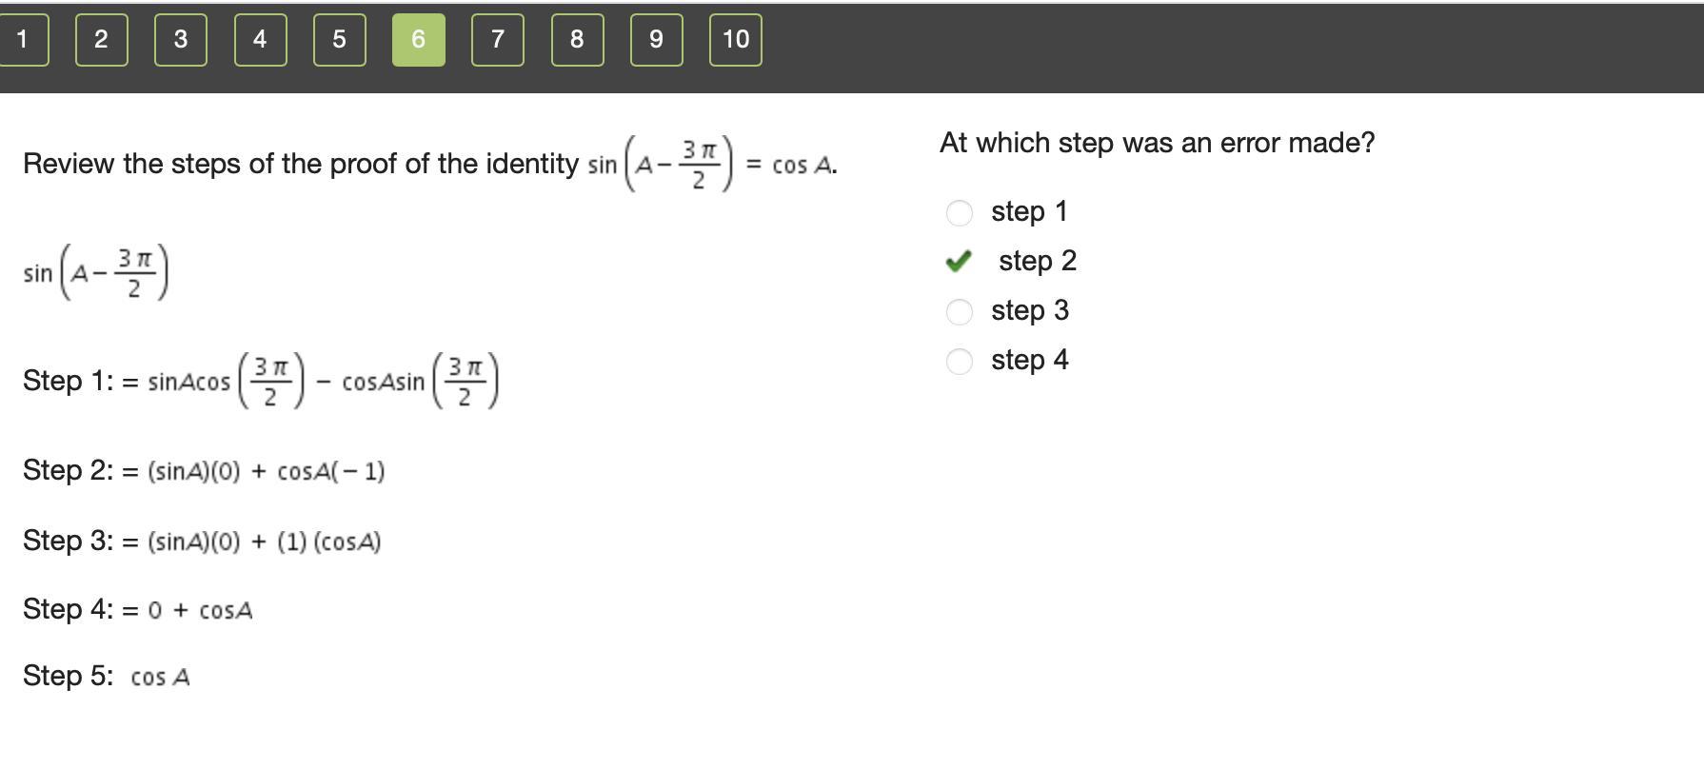Select the step 1 radio option

959,212
